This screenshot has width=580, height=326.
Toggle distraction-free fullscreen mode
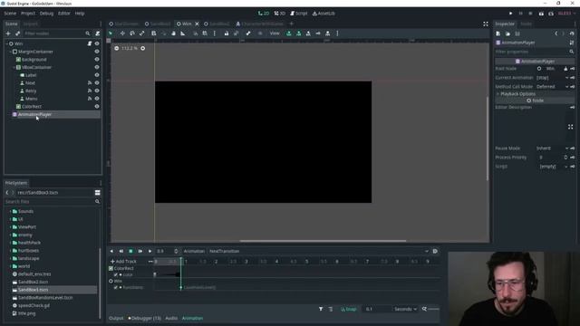[x=486, y=24]
